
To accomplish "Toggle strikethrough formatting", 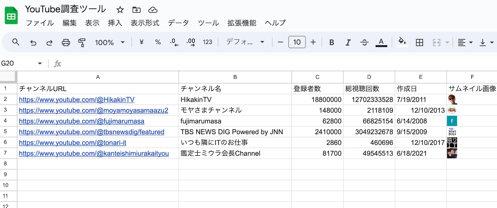I will [x=365, y=42].
